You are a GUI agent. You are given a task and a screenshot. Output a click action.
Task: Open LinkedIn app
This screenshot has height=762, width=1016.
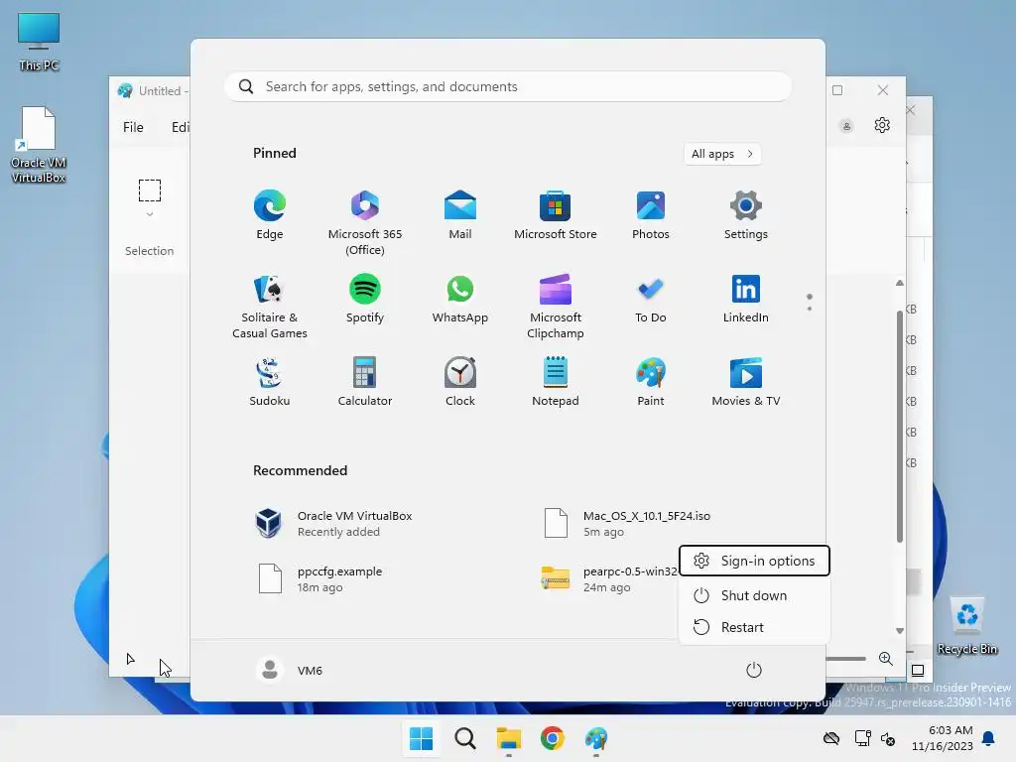[746, 299]
